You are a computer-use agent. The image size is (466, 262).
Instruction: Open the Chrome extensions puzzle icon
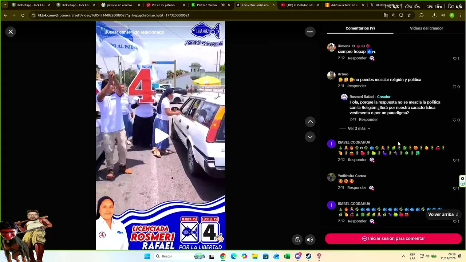422,15
